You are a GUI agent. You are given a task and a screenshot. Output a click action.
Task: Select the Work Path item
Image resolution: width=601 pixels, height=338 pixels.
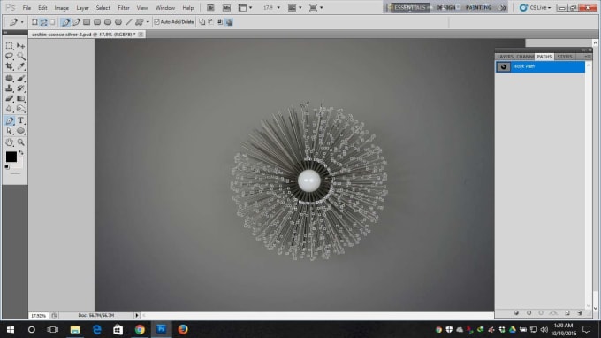540,66
